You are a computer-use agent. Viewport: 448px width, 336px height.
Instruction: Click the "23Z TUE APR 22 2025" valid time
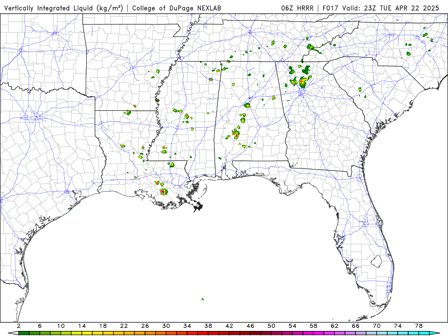click(x=402, y=8)
